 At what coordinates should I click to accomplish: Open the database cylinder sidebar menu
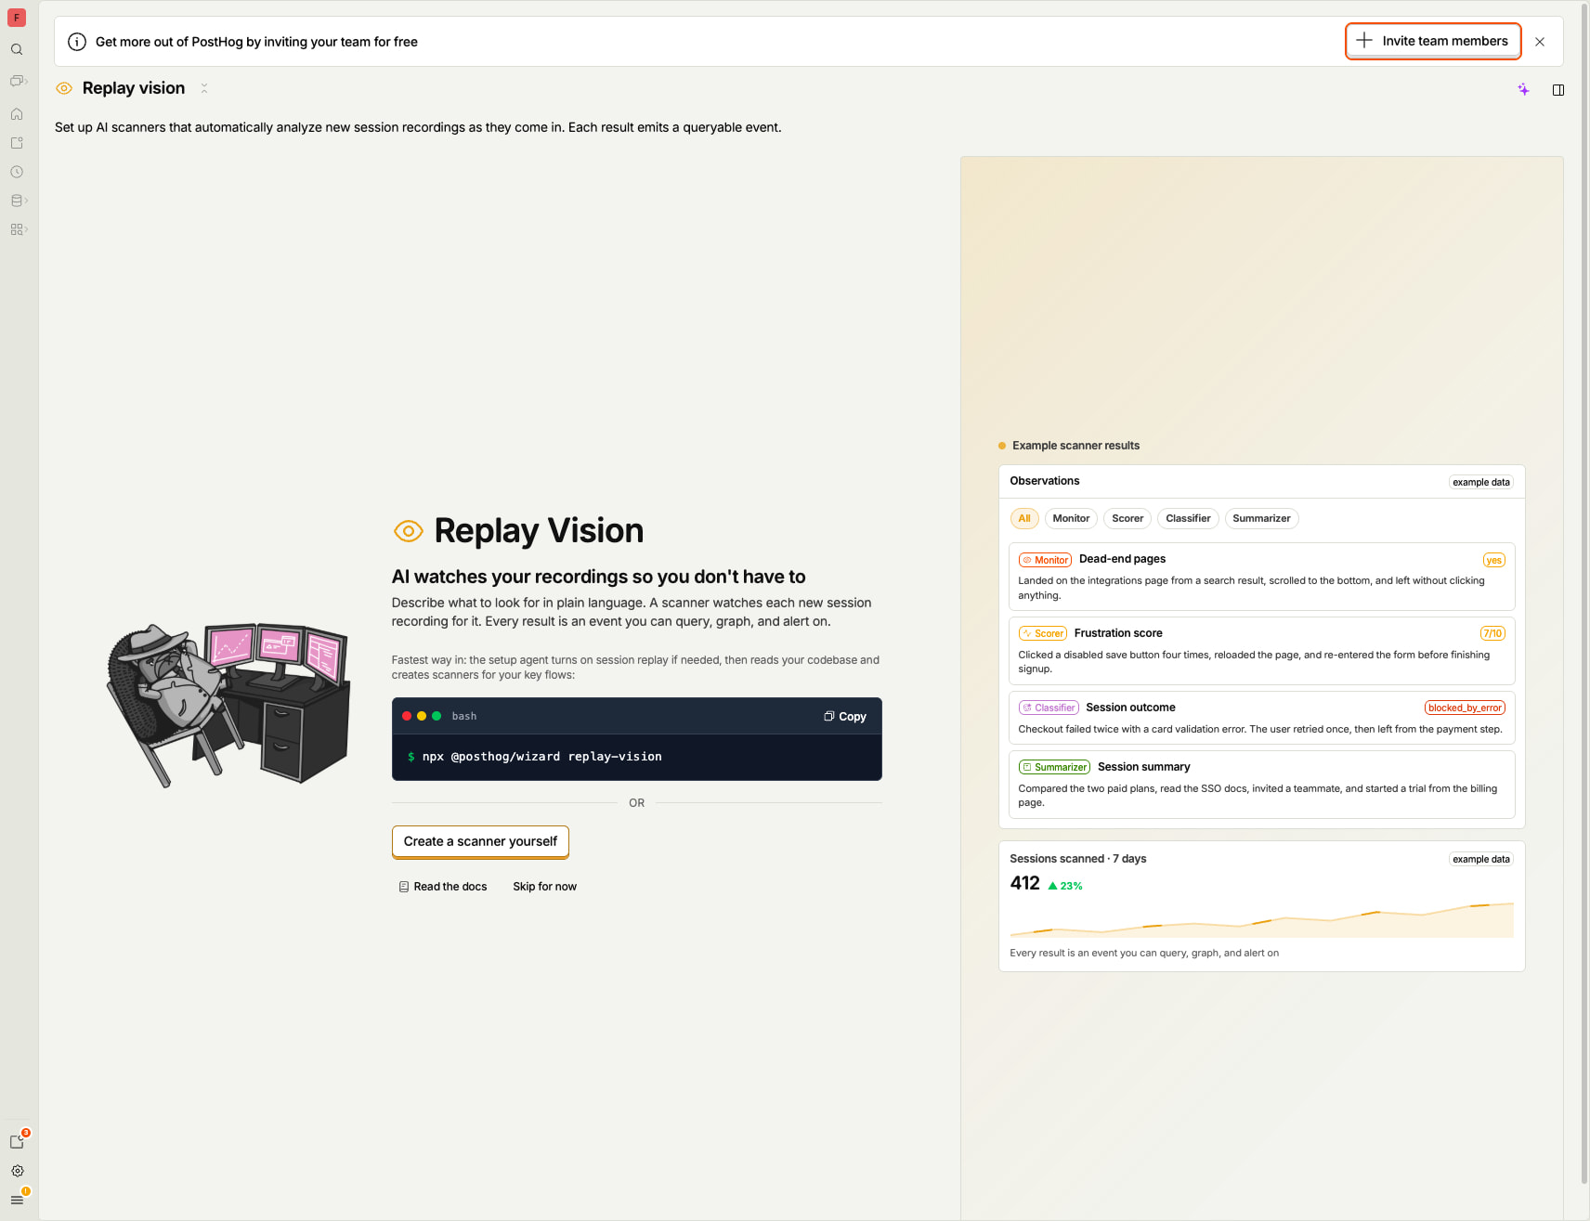tap(18, 201)
